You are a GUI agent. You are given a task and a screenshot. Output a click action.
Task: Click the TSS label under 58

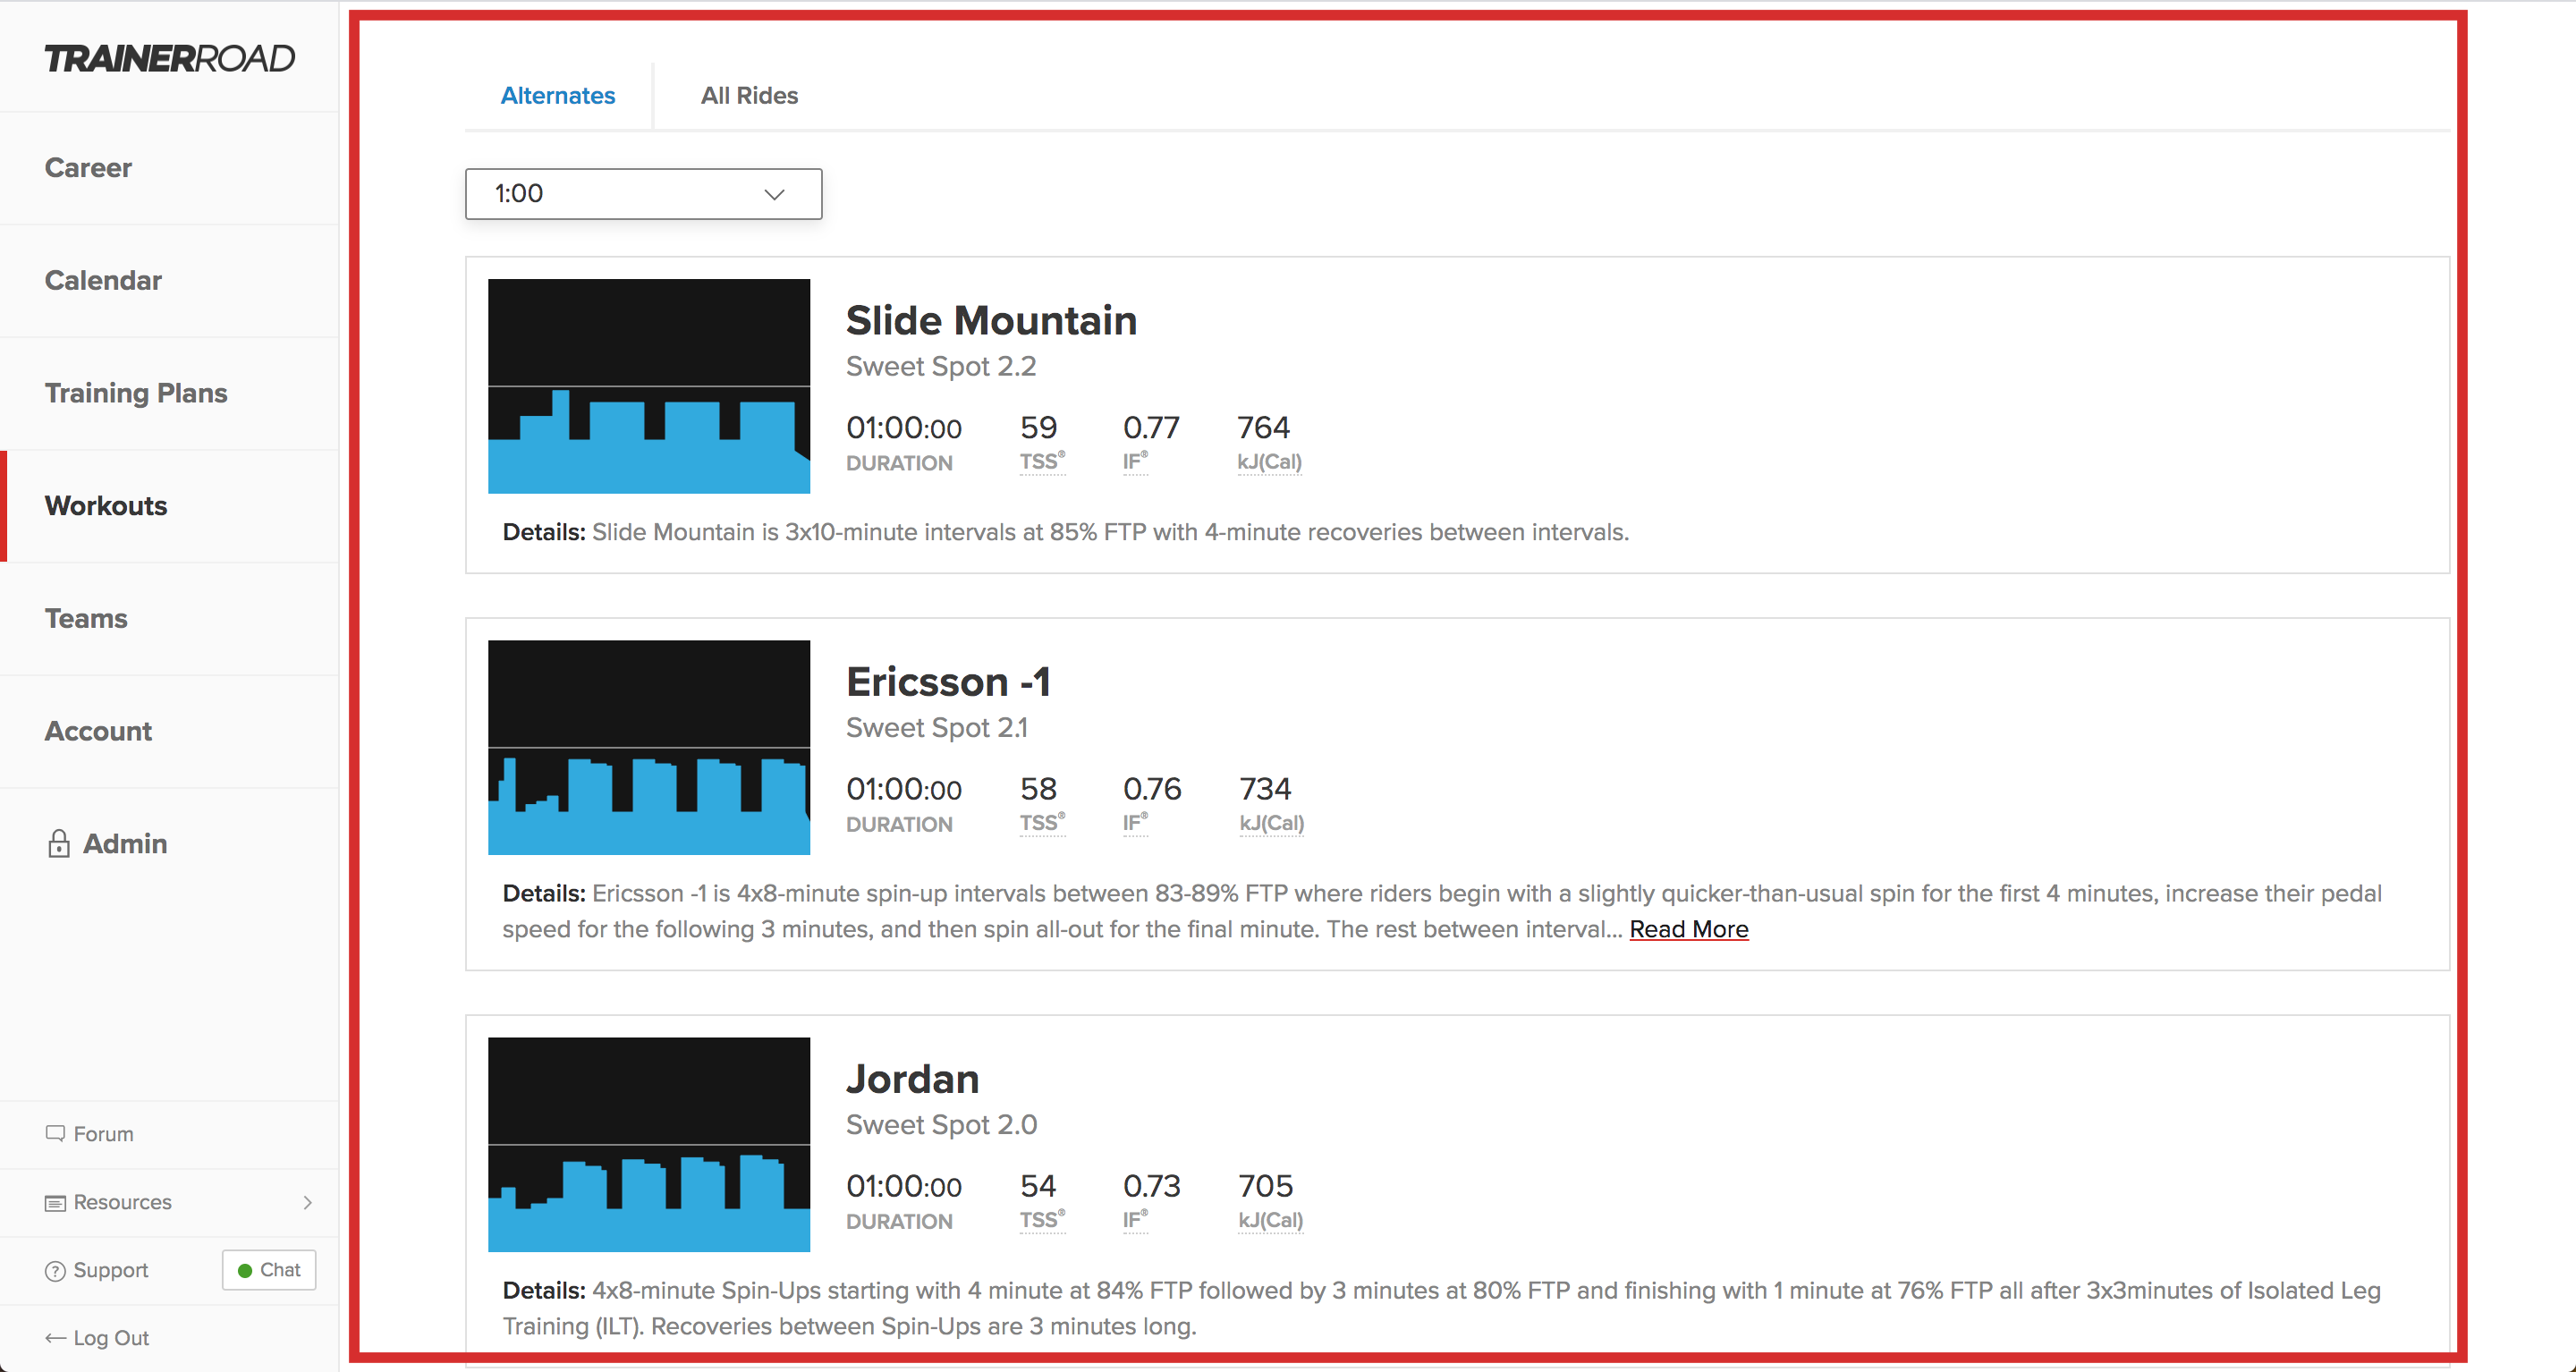1042,822
